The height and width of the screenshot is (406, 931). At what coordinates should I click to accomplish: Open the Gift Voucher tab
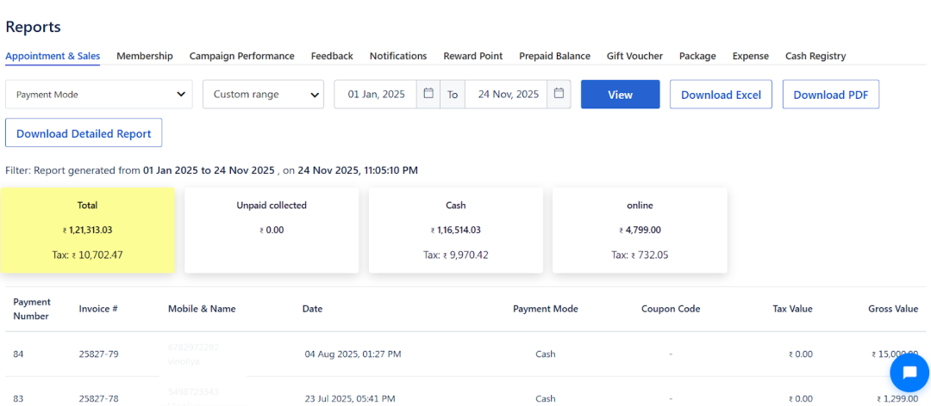634,56
